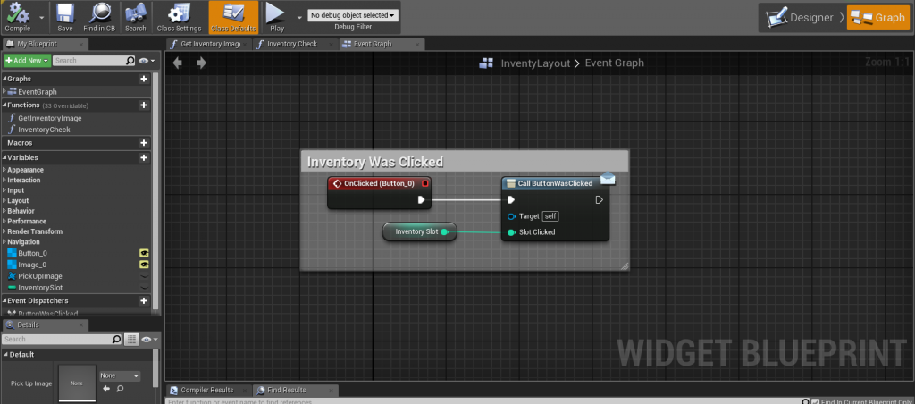Open Details property matrix icon

[131, 339]
